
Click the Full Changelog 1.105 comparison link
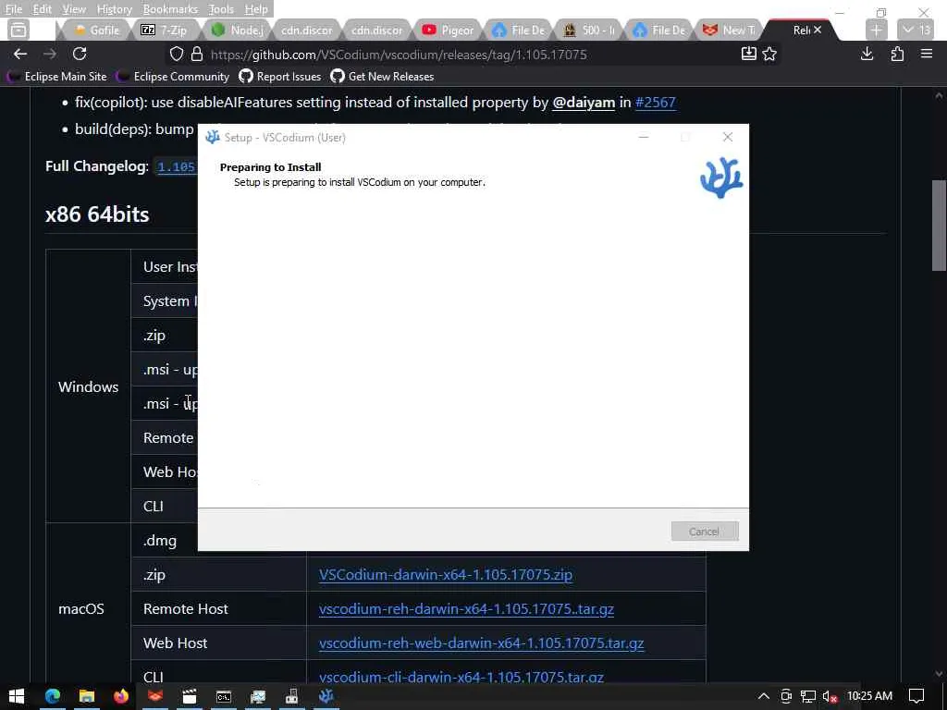click(177, 166)
